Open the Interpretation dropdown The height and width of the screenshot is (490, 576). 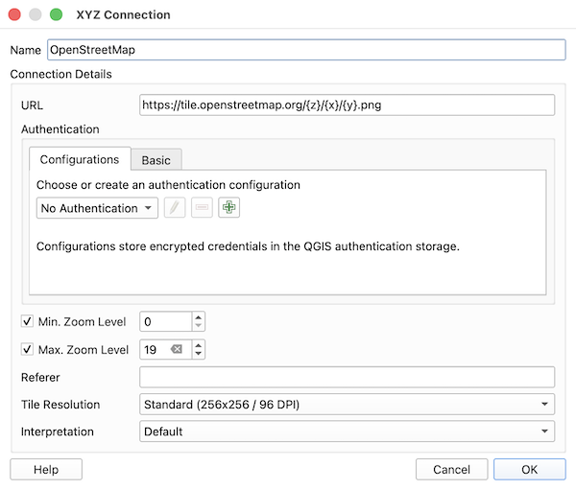click(347, 432)
